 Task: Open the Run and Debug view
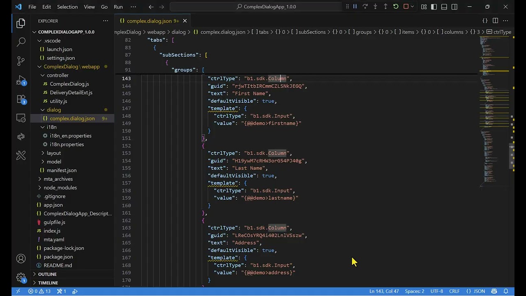(21, 80)
